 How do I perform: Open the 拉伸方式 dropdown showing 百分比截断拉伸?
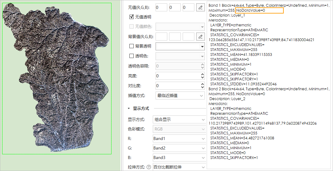point(179,167)
